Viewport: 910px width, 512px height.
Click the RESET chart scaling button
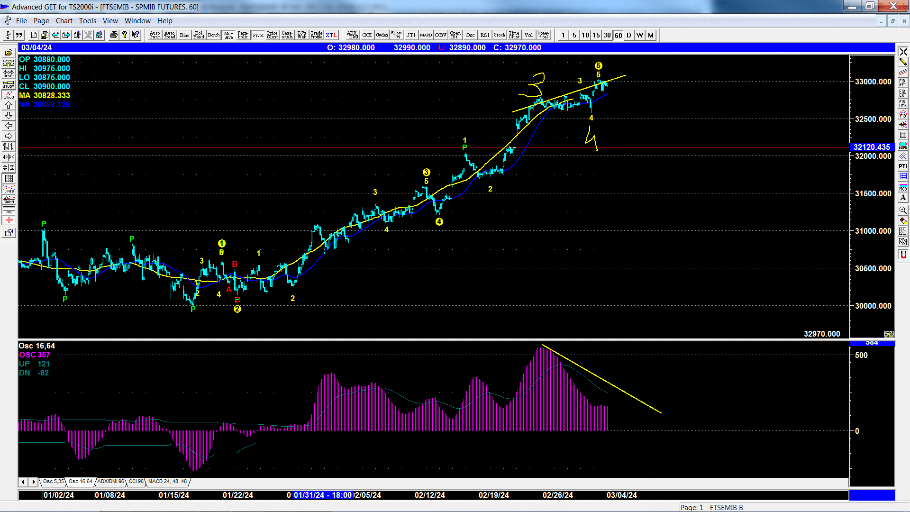(9, 73)
